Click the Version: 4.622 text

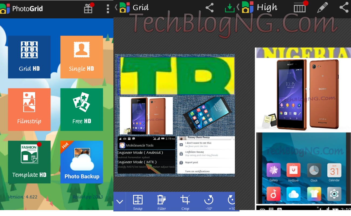pos(23,197)
